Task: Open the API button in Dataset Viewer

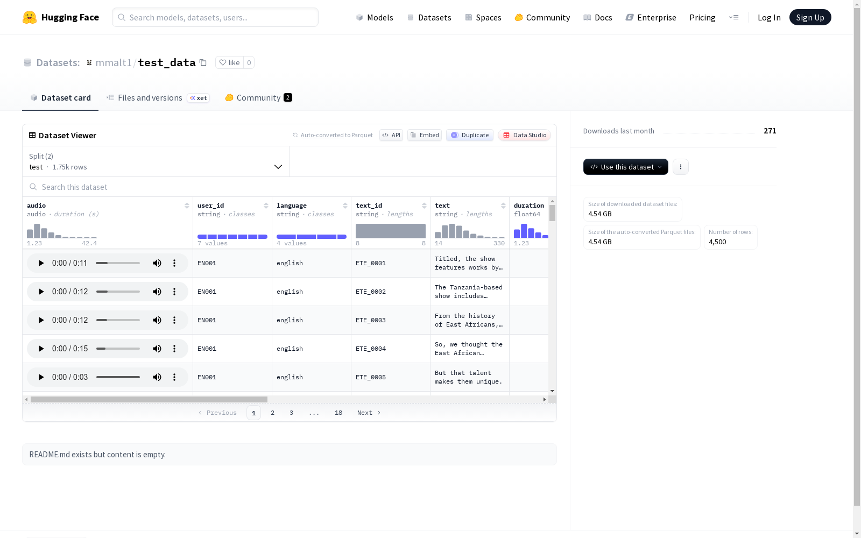Action: point(391,135)
